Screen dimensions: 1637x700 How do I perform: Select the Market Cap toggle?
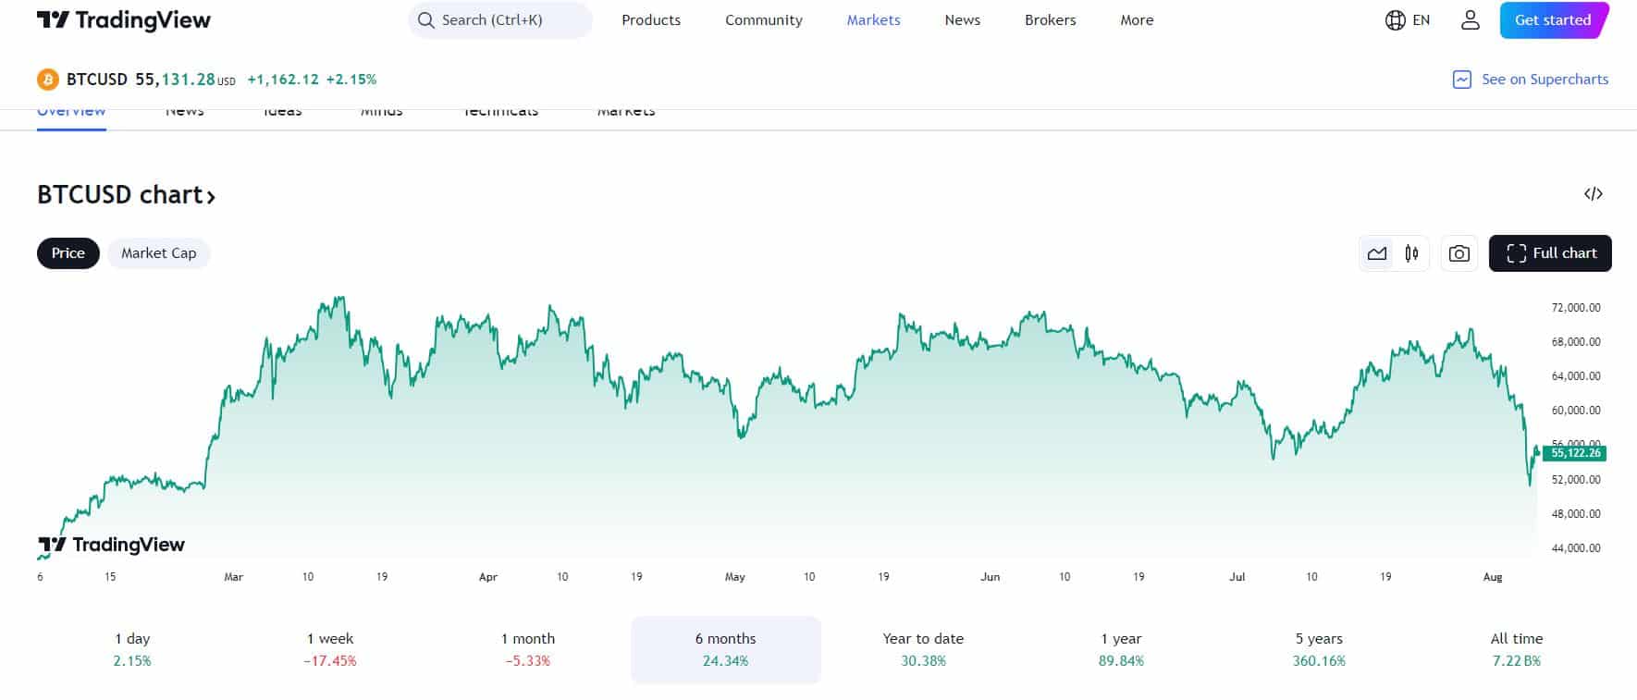pos(159,253)
